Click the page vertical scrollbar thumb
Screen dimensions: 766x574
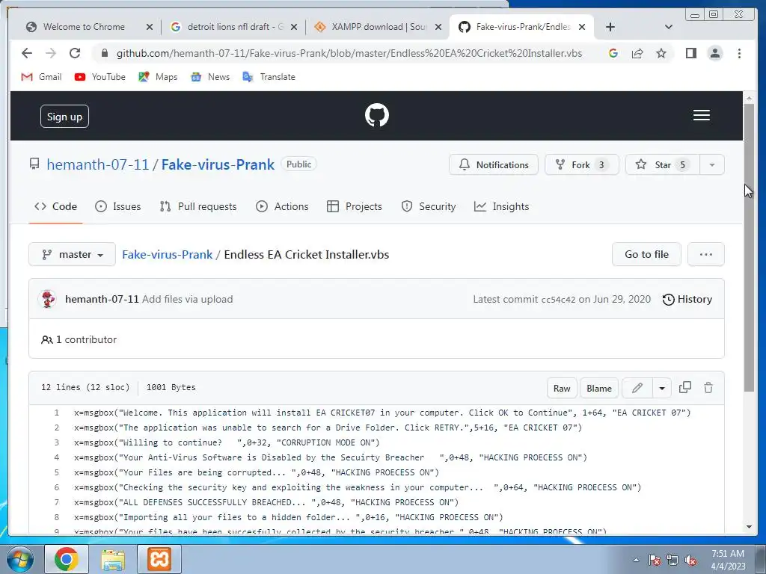click(x=750, y=247)
